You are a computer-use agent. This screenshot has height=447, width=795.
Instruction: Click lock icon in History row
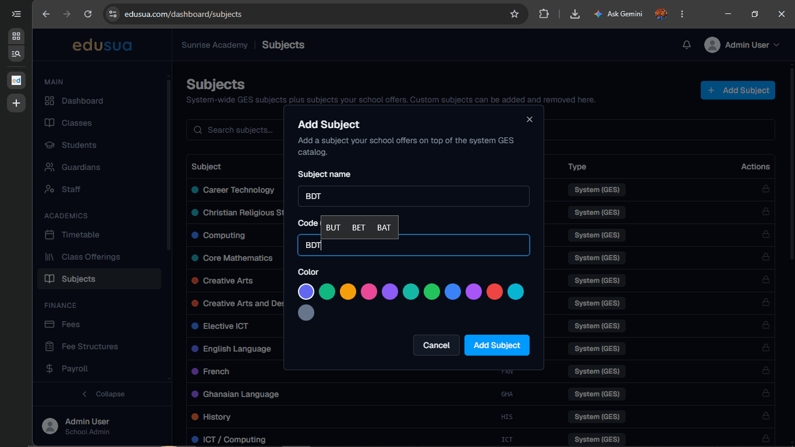pos(765,416)
